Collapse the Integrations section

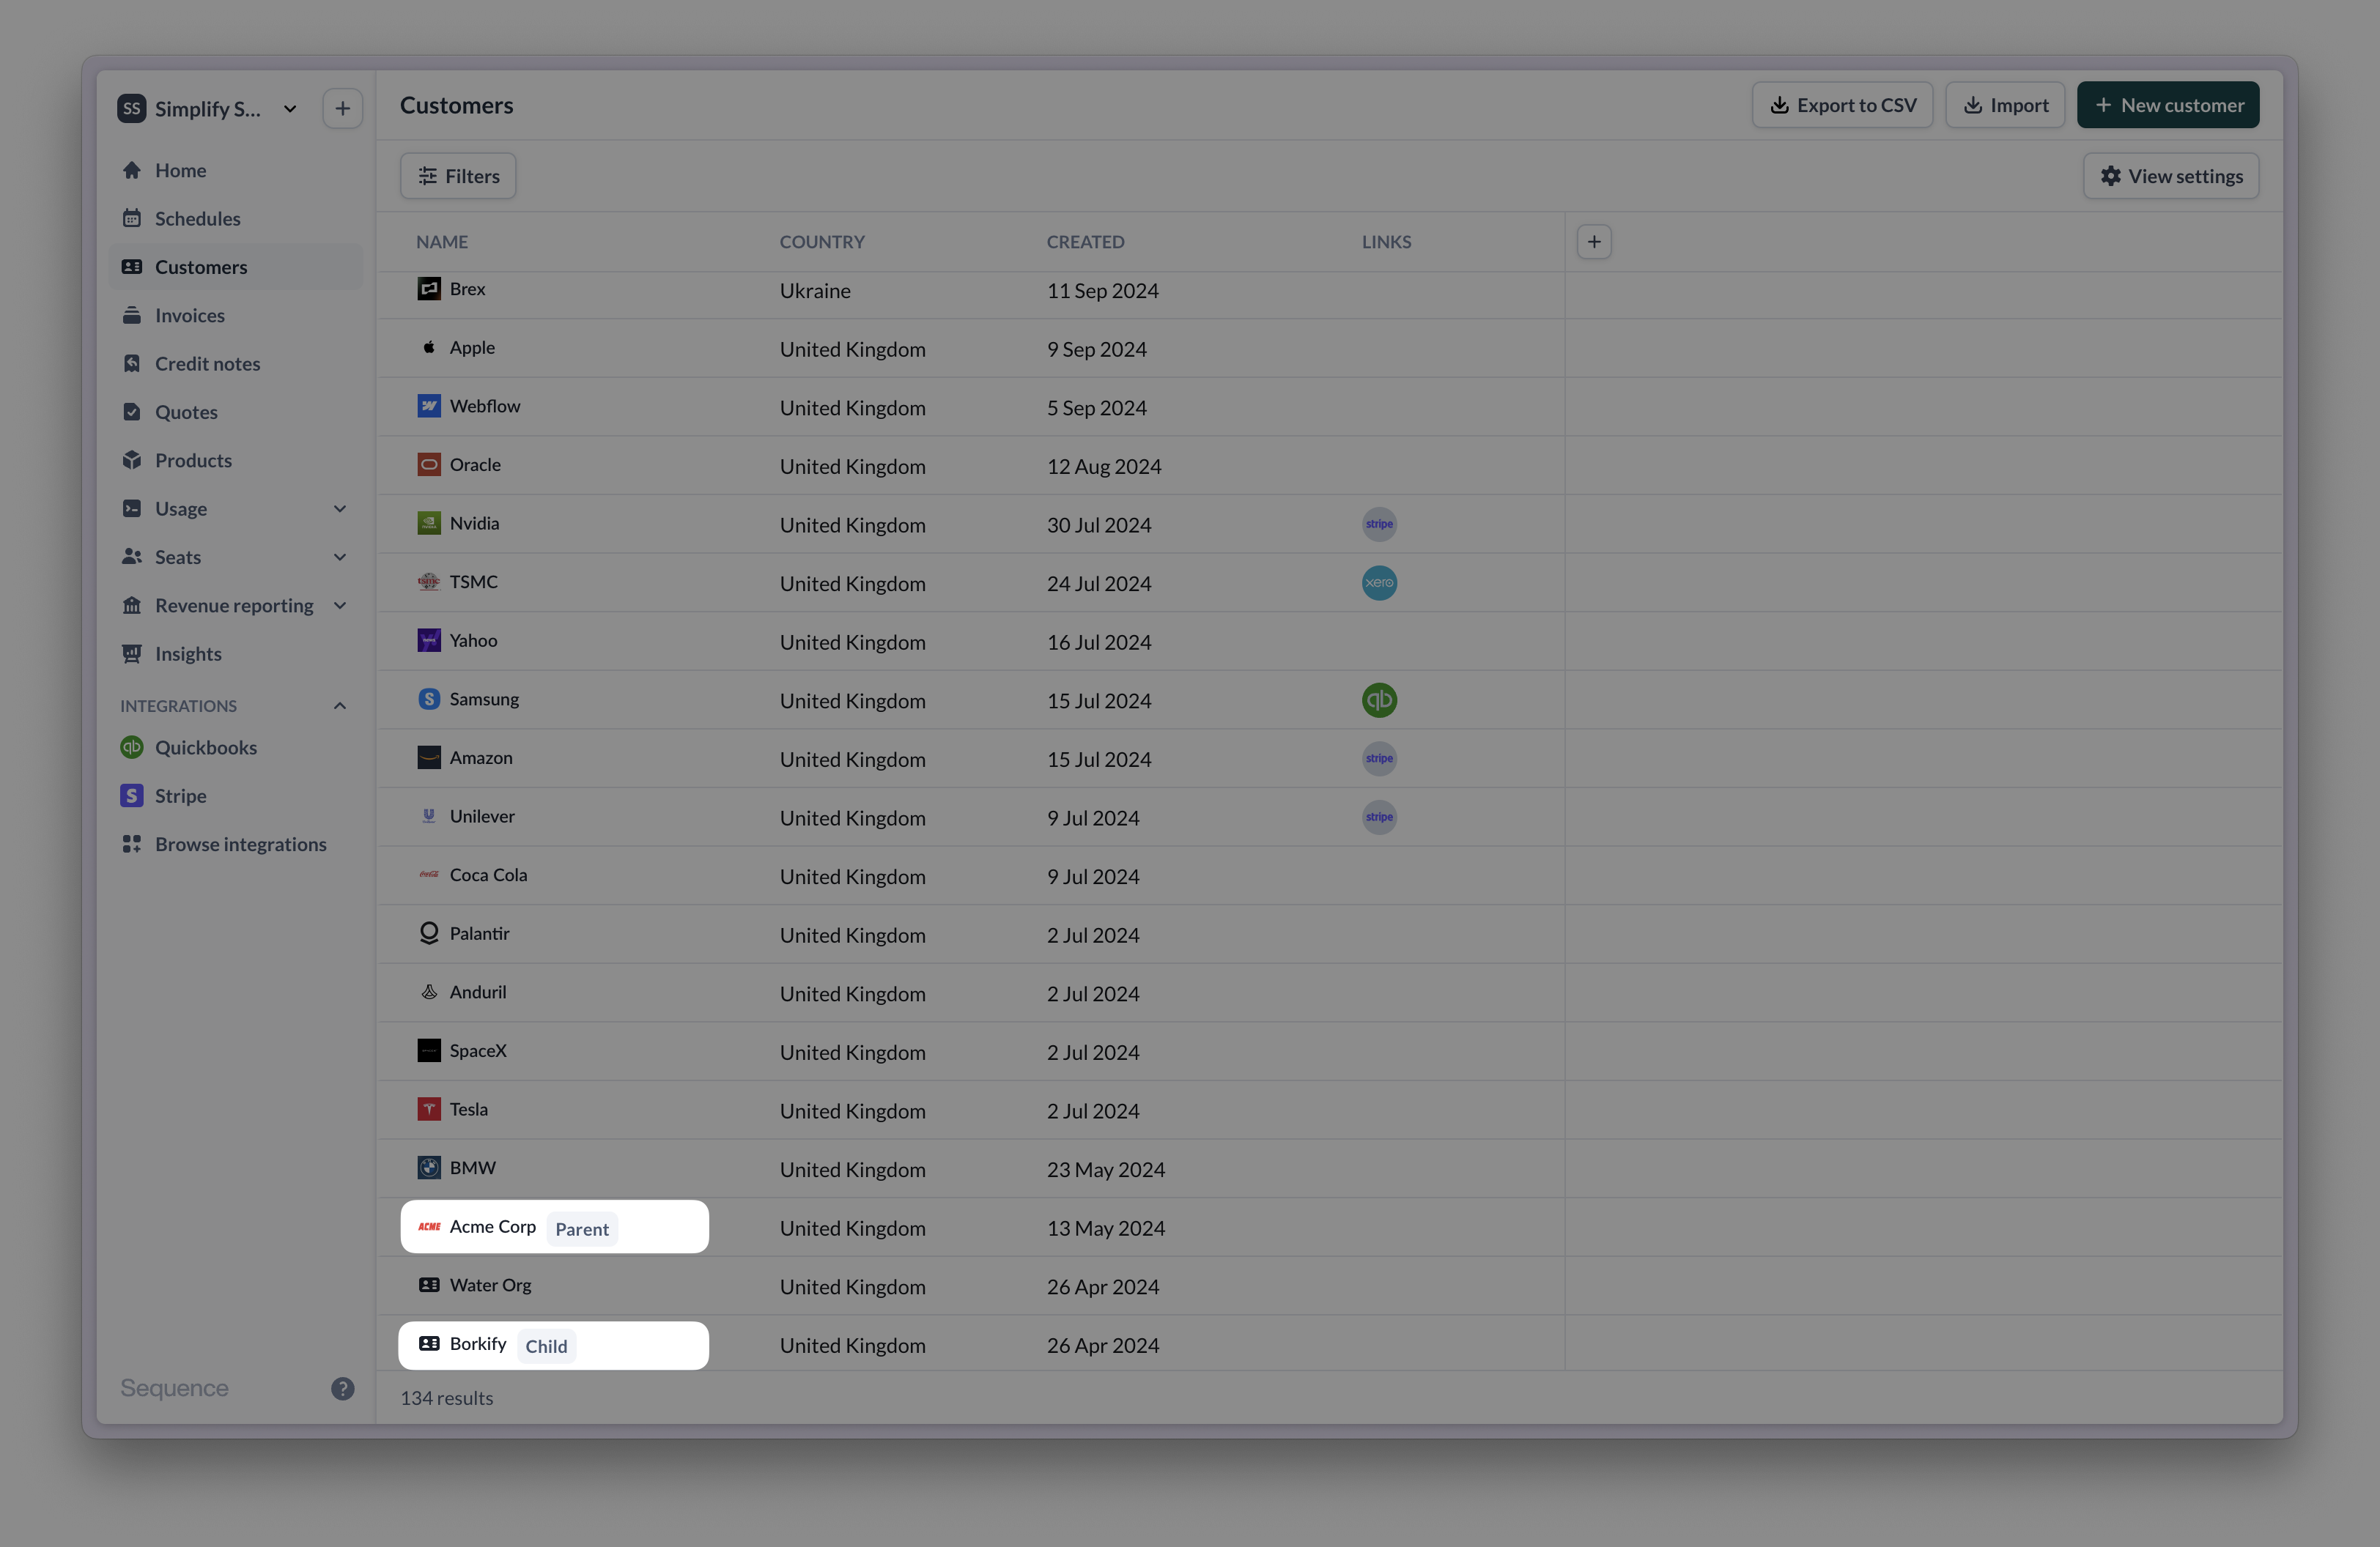[x=340, y=707]
